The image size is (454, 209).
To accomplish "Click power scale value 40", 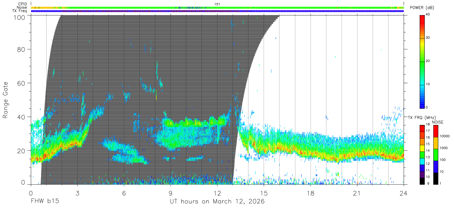I will click(428, 15).
